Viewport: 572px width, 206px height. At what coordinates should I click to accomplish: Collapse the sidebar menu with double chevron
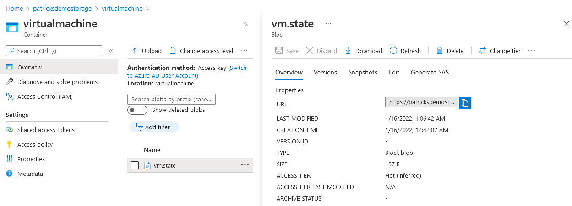(111, 51)
